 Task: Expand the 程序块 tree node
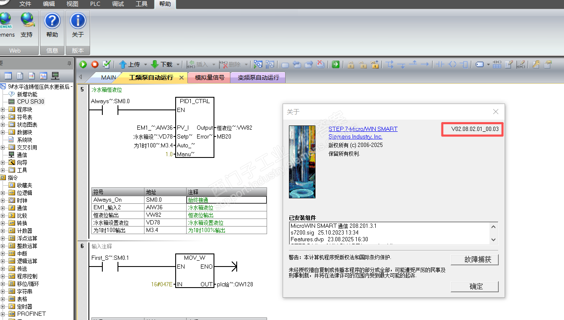click(x=3, y=109)
